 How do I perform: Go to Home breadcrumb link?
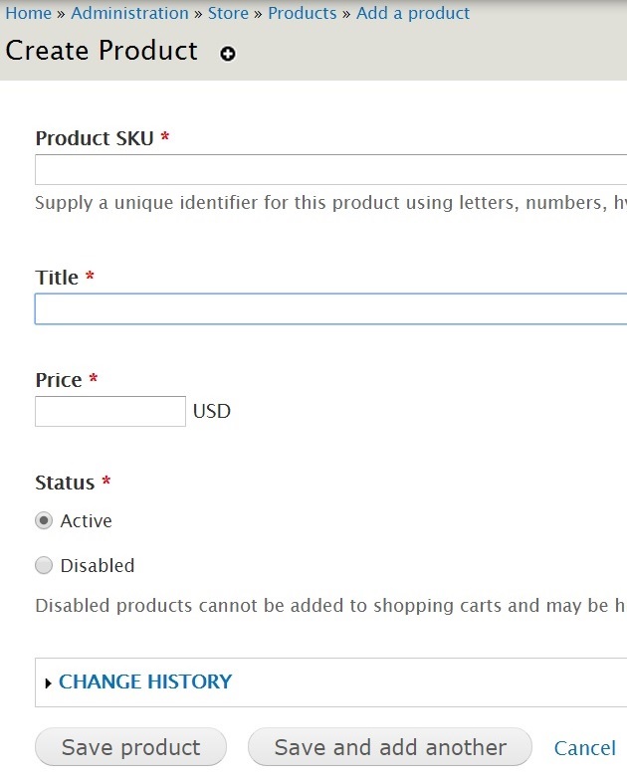[x=28, y=13]
